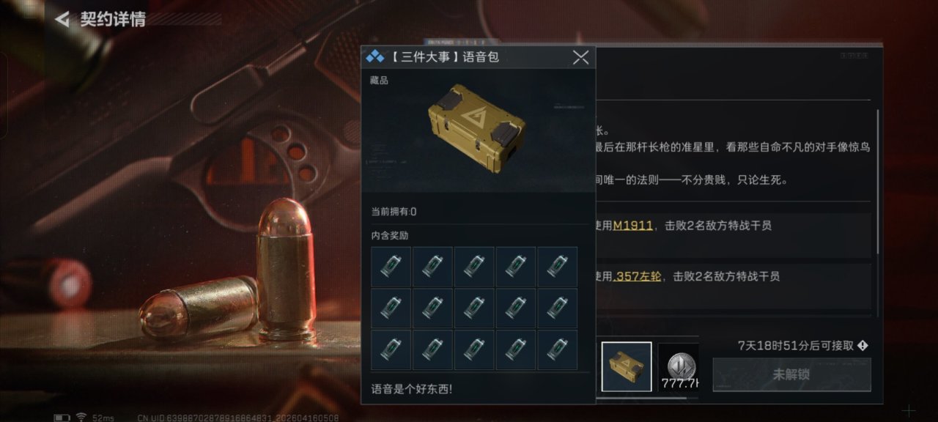The image size is (938, 422).
Task: Go back using the 契约详情 arrow
Action: (62, 19)
